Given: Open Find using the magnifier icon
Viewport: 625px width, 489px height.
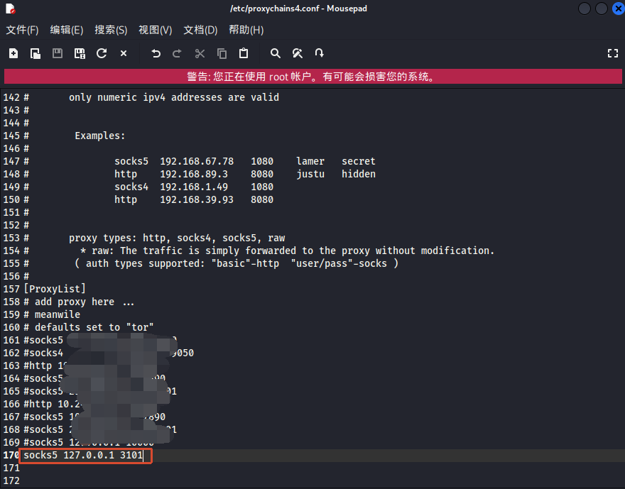Looking at the screenshot, I should [x=276, y=53].
